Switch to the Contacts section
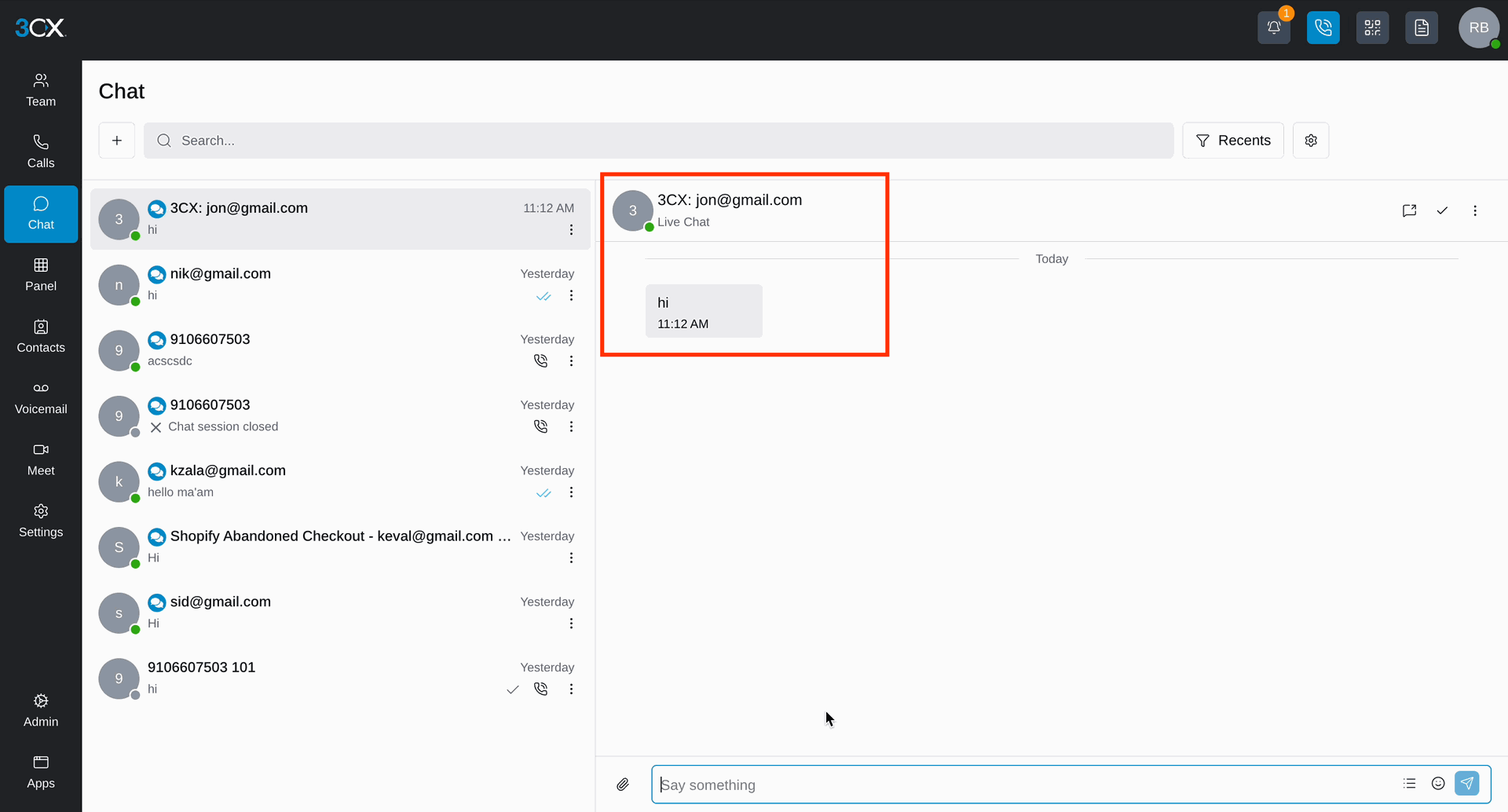 41,338
